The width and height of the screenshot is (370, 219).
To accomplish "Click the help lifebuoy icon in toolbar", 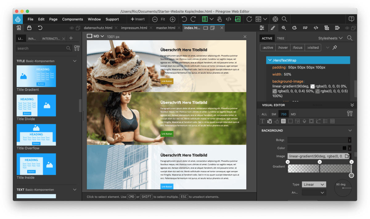I will click(x=275, y=19).
